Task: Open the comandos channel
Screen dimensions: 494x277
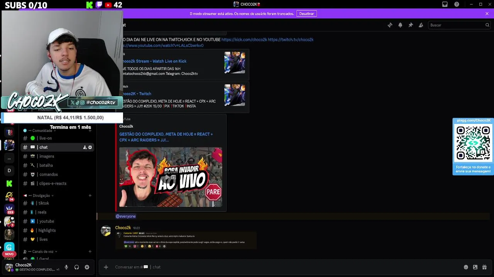Action: pos(58,174)
